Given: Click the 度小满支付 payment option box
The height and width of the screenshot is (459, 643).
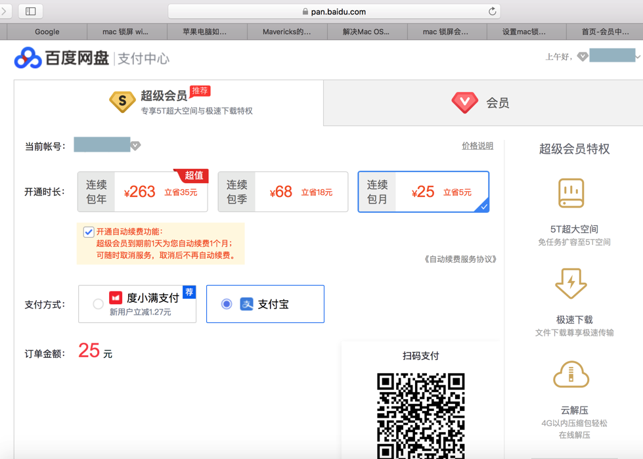Looking at the screenshot, I should coord(137,304).
